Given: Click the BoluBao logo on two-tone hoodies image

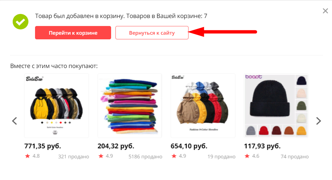Looking at the screenshot, I should click(34, 79).
